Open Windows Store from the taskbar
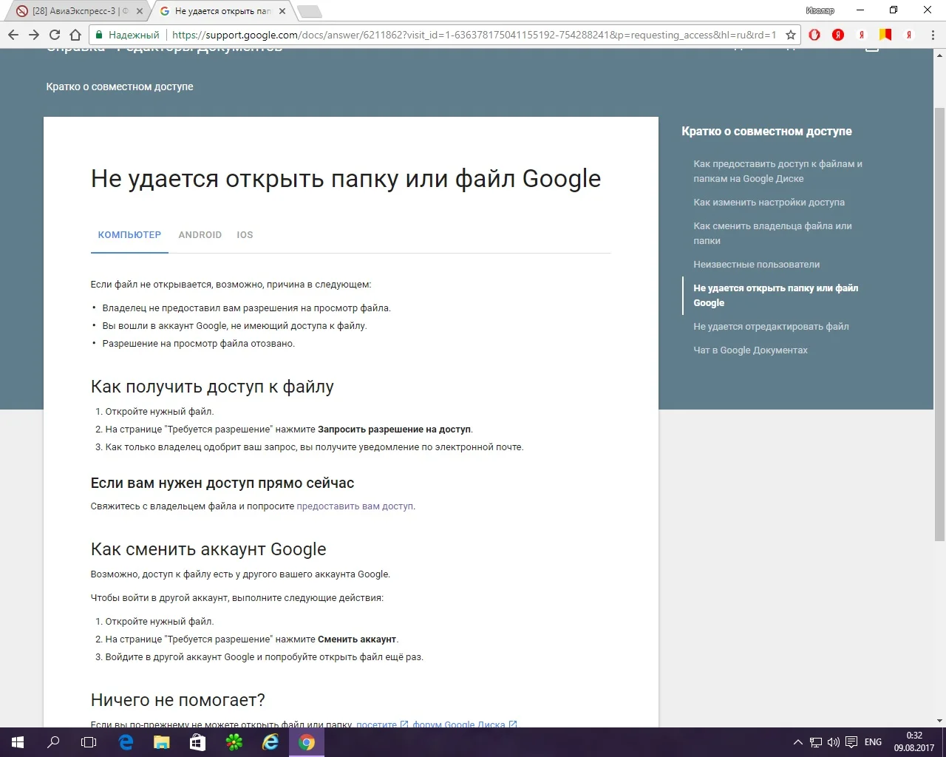 point(198,742)
